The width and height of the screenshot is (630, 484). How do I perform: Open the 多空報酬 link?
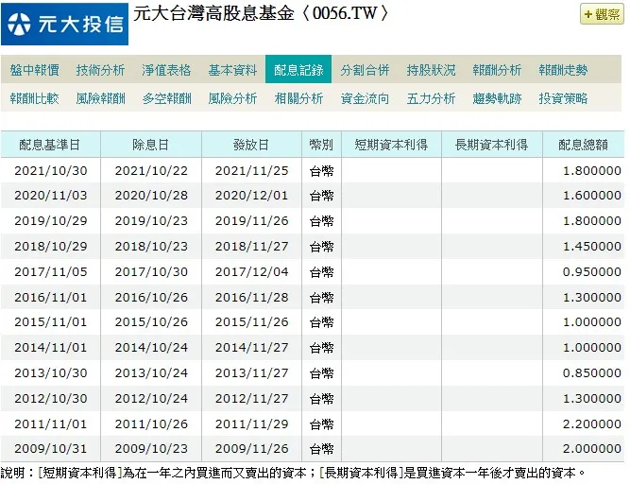pyautogui.click(x=166, y=98)
